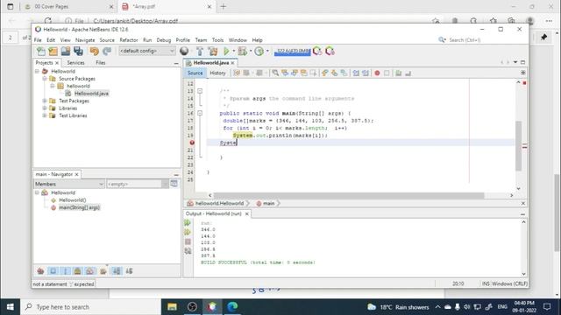Toggle Show Inherited Members in Navigator

click(40, 271)
